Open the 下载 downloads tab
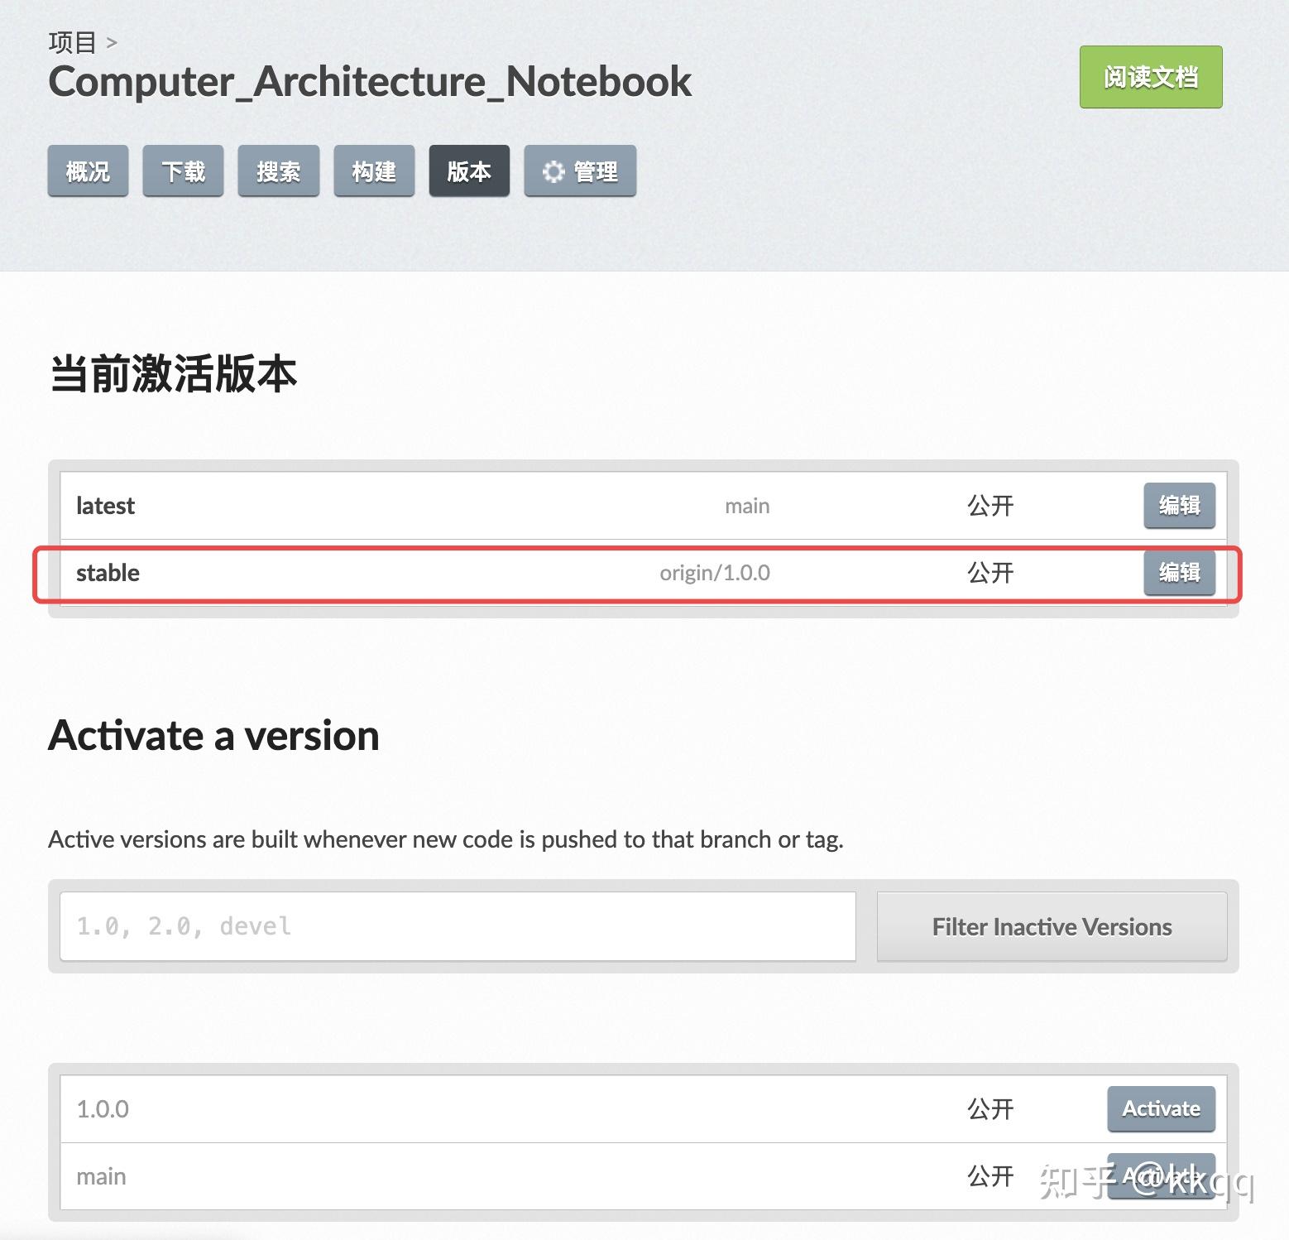This screenshot has height=1240, width=1289. click(x=182, y=171)
